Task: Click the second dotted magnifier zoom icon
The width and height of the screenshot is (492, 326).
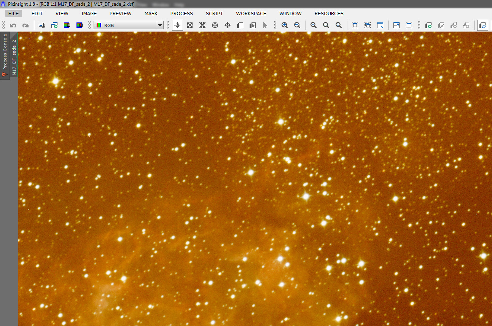Action: coord(326,25)
